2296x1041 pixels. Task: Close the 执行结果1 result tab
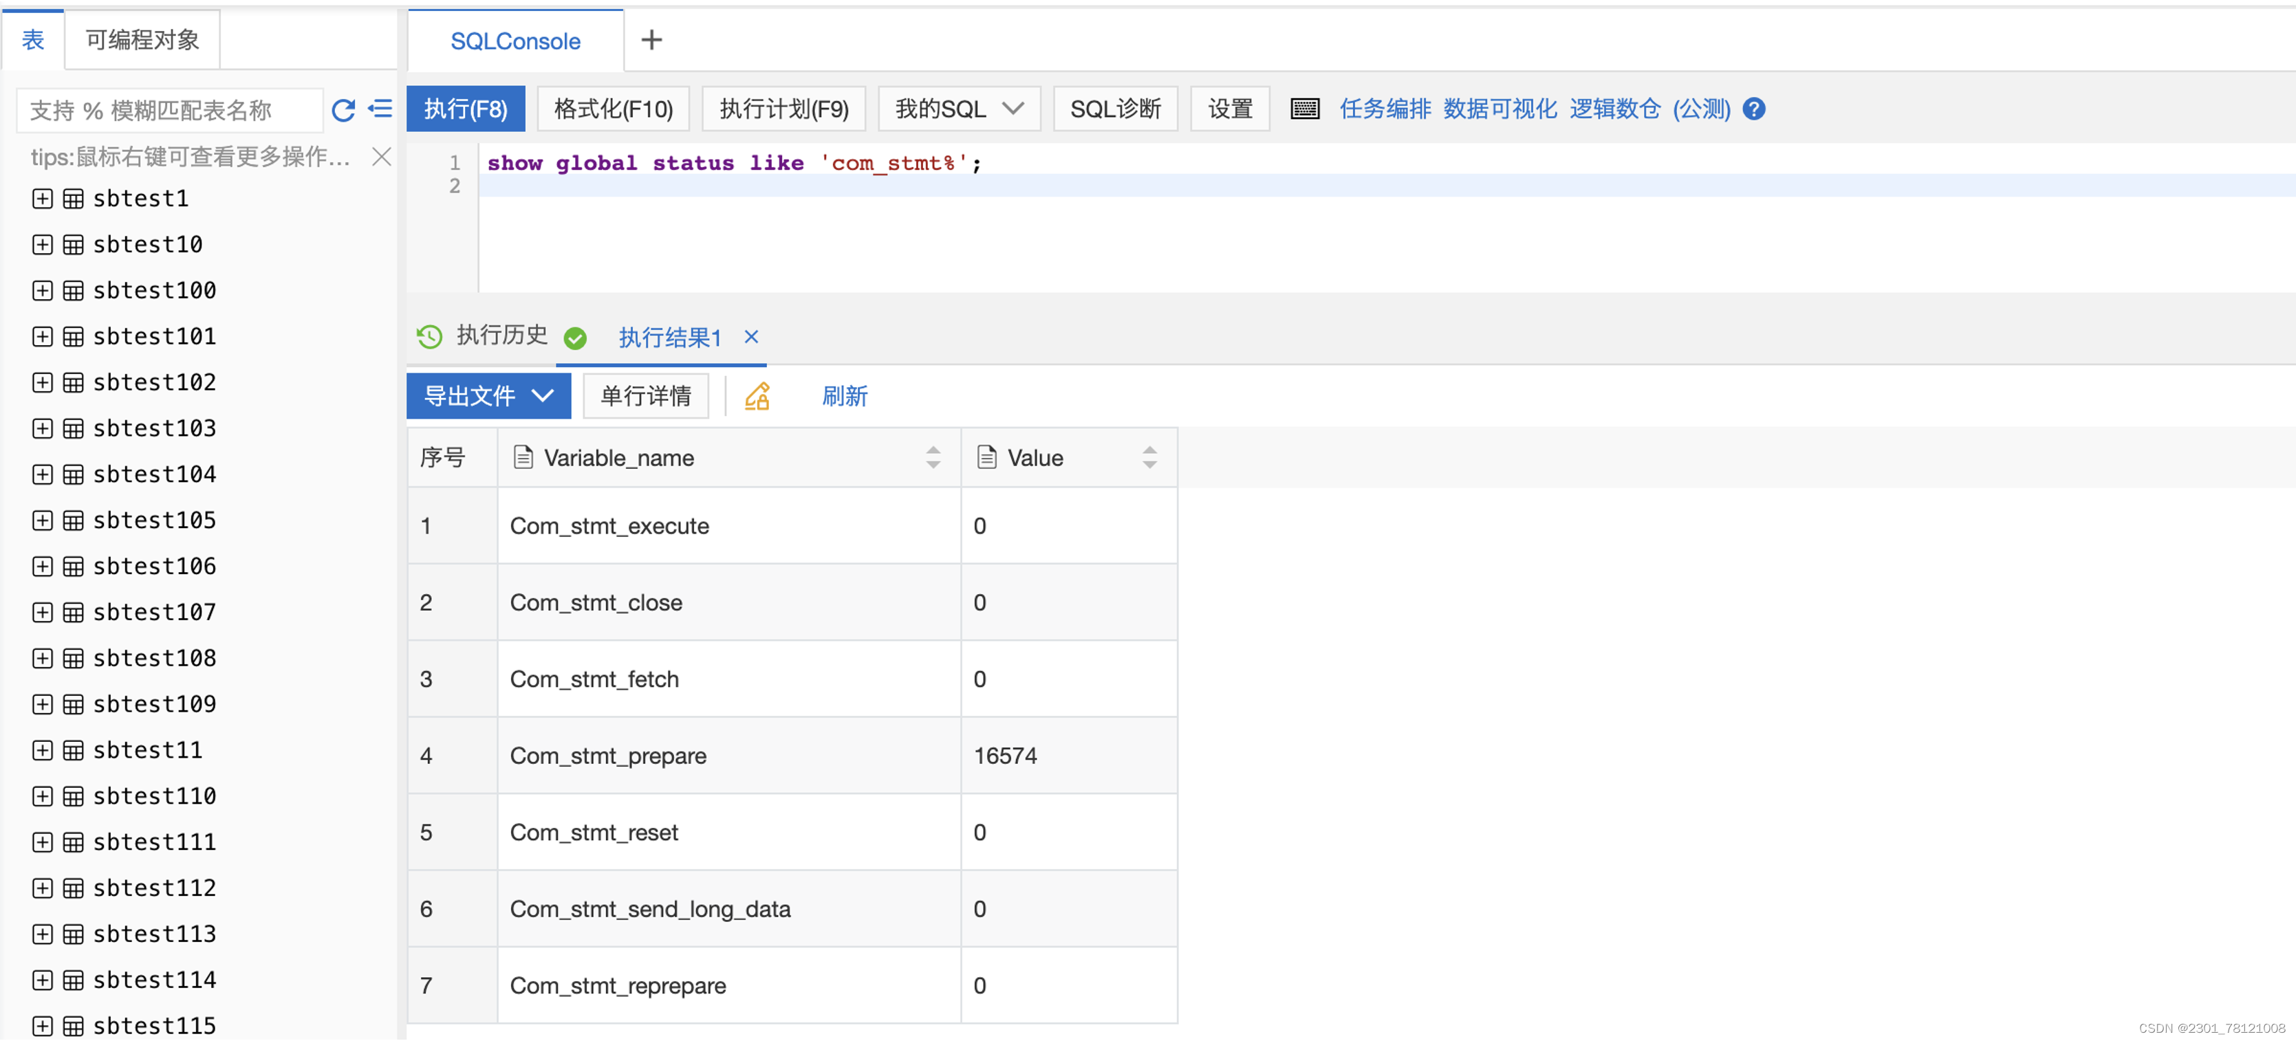pos(751,336)
